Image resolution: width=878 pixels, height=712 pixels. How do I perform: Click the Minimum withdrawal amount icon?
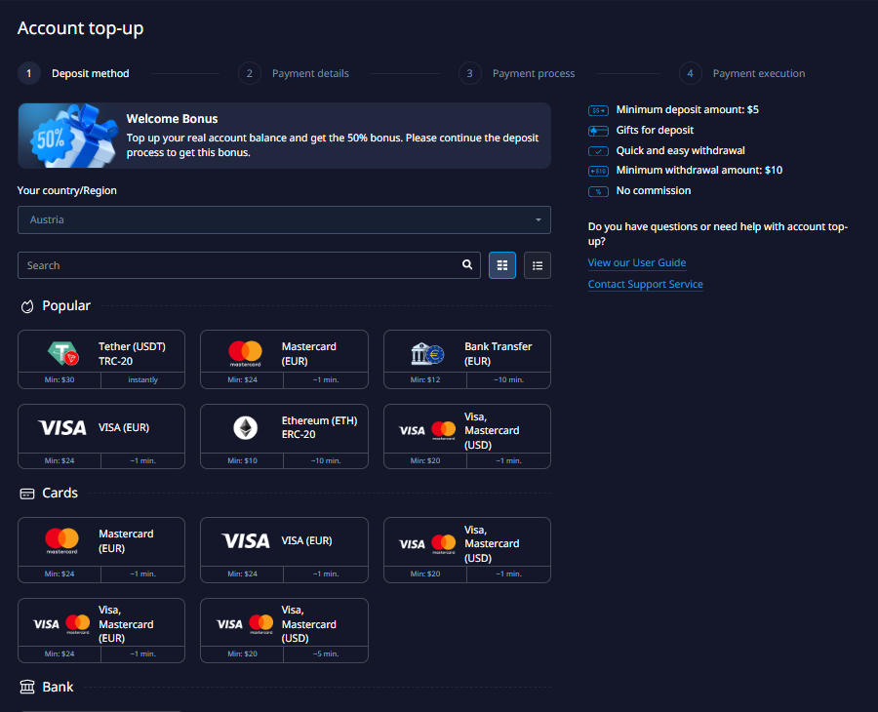[x=598, y=171]
